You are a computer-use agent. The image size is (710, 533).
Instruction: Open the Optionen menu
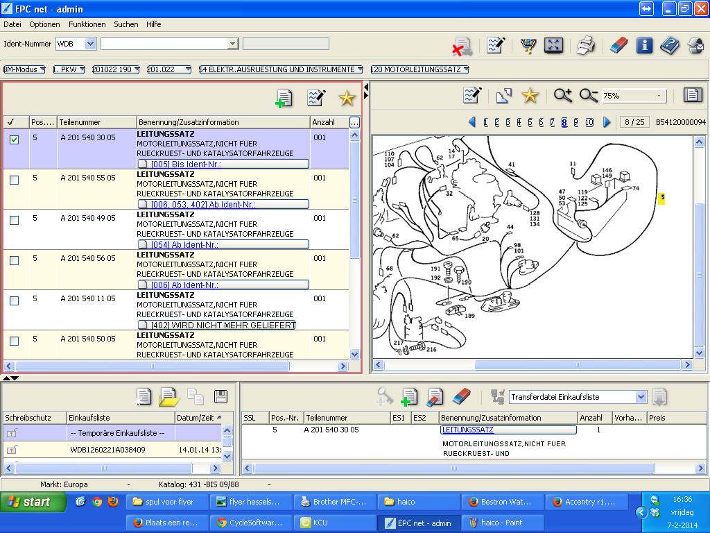pyautogui.click(x=44, y=24)
